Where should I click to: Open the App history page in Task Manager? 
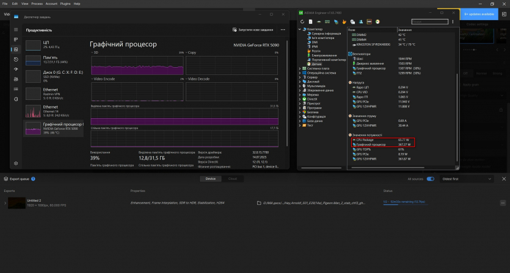coord(16,59)
